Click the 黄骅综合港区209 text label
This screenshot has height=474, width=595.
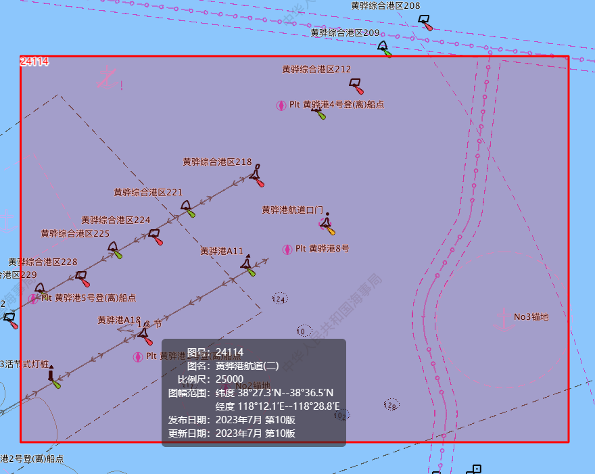coord(345,33)
